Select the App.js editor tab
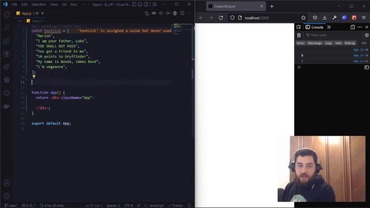The height and width of the screenshot is (208, 370). click(x=30, y=13)
